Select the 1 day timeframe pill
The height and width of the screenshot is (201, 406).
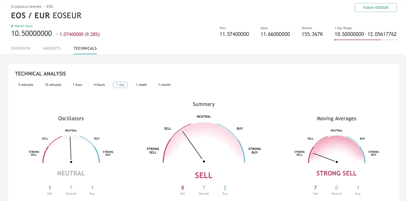120,85
